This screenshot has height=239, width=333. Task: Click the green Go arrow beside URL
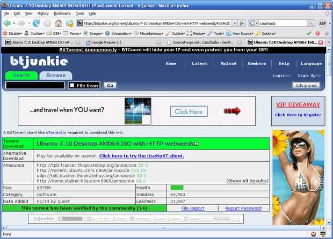point(242,23)
